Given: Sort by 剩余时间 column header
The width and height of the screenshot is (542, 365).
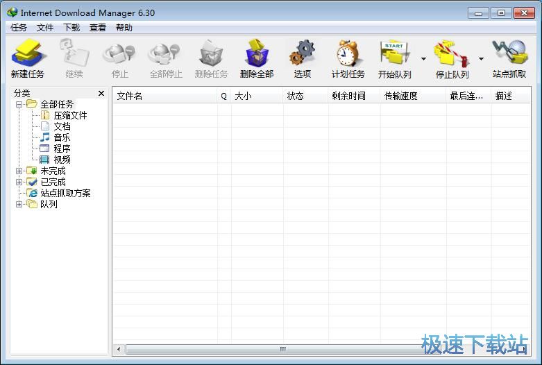Looking at the screenshot, I should point(355,96).
